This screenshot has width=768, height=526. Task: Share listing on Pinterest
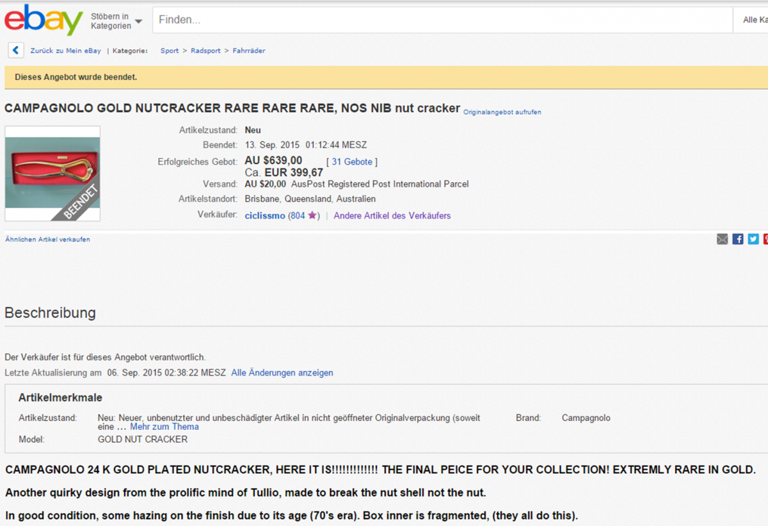click(x=765, y=239)
